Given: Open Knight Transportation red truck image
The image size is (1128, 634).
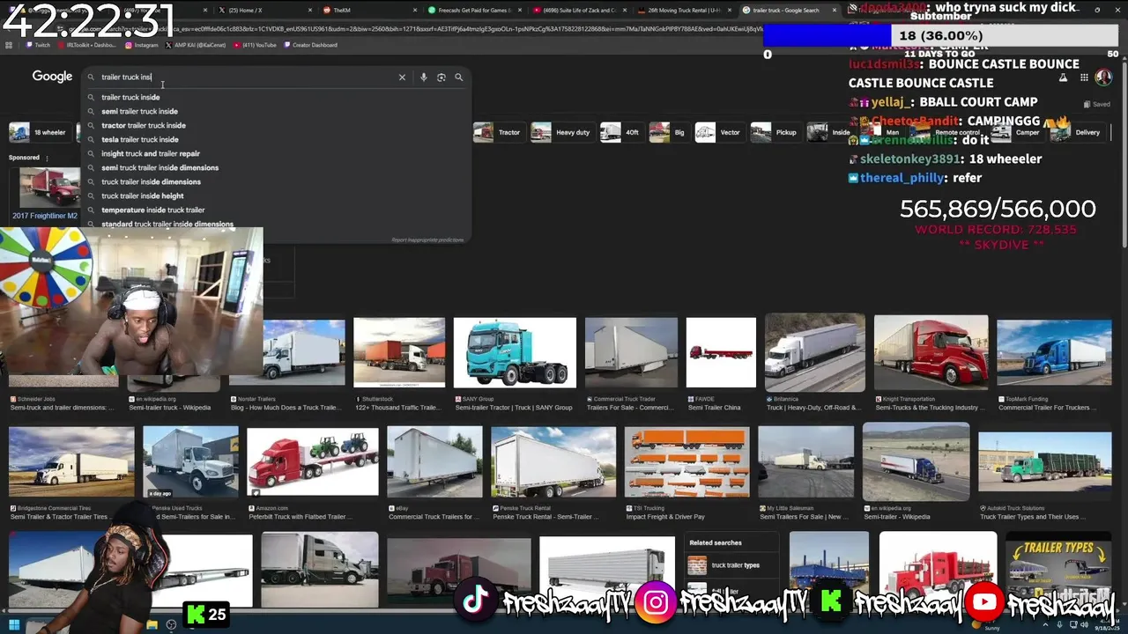Looking at the screenshot, I should pos(931,352).
